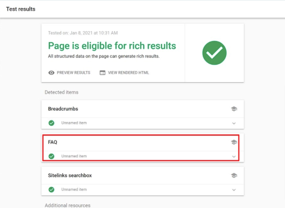Click the large green checkmark circle
285x208 pixels.
[214, 53]
